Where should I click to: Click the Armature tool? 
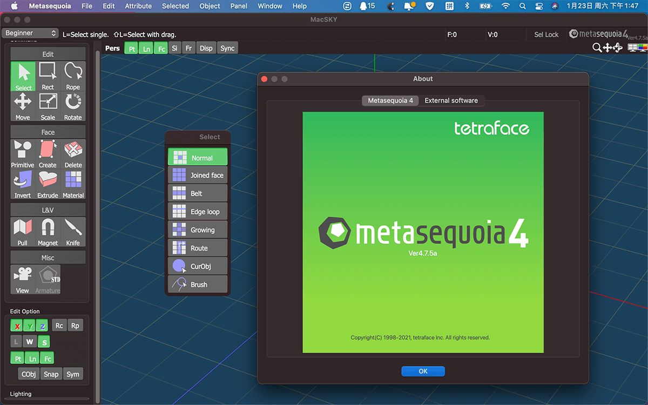48,279
